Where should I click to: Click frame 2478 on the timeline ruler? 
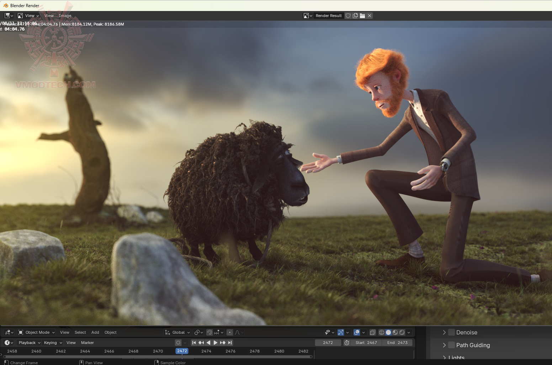click(x=255, y=351)
